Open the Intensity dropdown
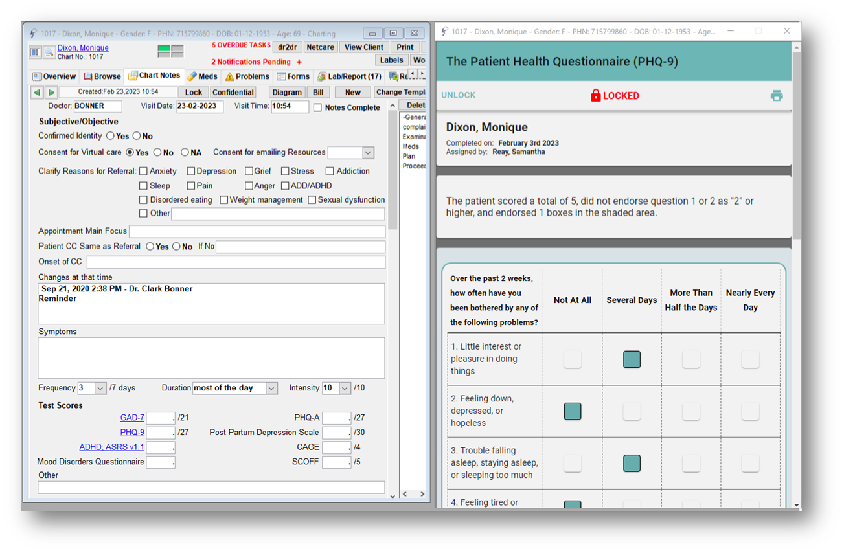The height and width of the screenshot is (553, 844). (x=345, y=389)
